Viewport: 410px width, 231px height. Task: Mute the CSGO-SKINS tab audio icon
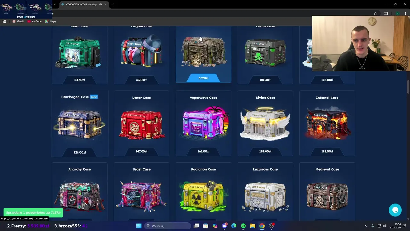(100, 4)
